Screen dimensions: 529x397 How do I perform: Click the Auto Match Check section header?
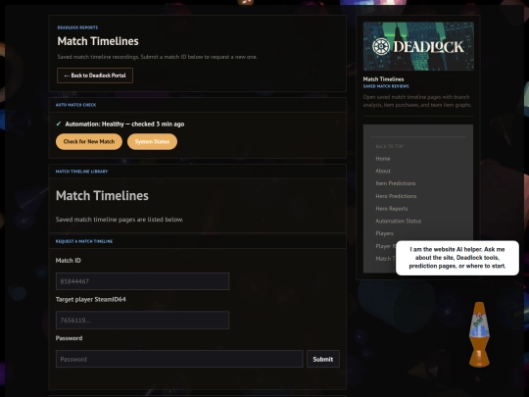[x=75, y=105]
